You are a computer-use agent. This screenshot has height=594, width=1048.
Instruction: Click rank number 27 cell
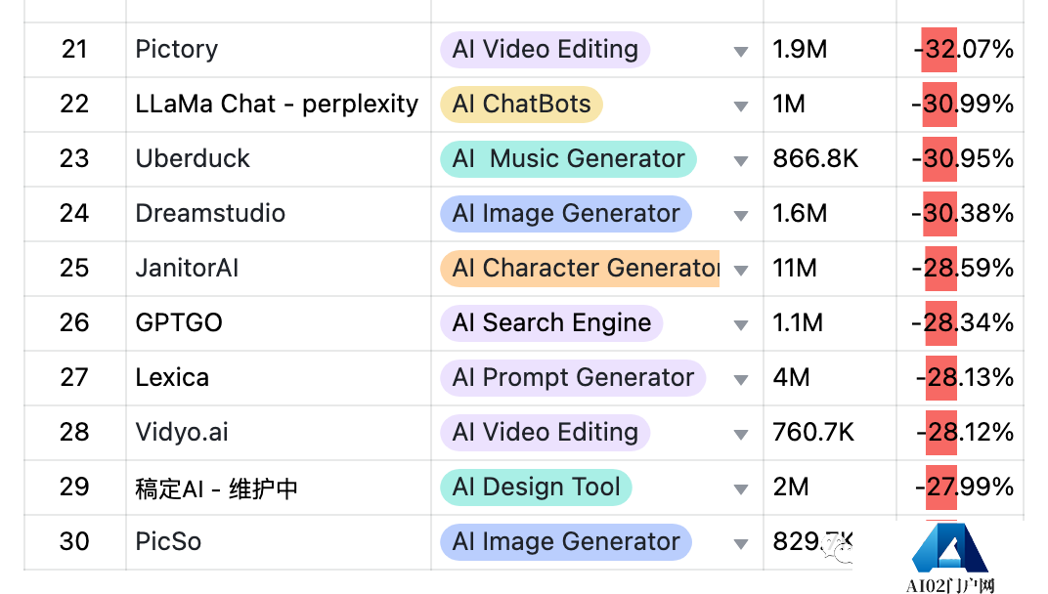(75, 379)
